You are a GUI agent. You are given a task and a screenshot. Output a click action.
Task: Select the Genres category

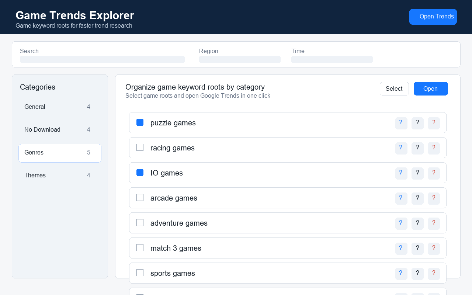(x=60, y=153)
